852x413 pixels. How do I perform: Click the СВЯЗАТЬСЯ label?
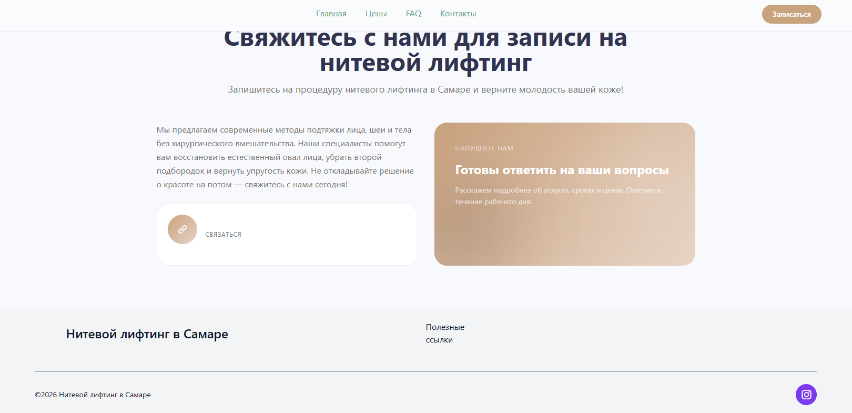[x=223, y=235]
